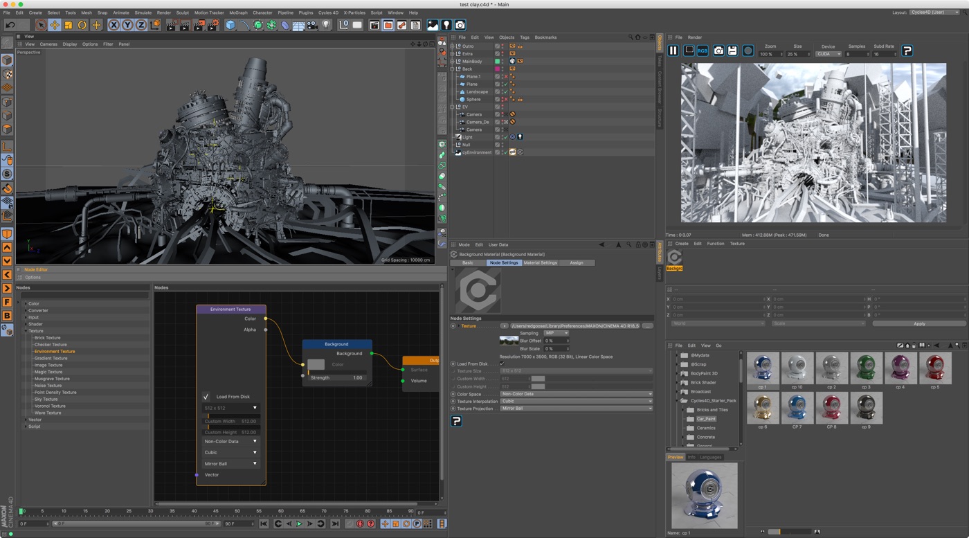Open the Car_Paint folder in Content Browser
Viewport: 969px width, 538px height.
pyautogui.click(x=706, y=419)
